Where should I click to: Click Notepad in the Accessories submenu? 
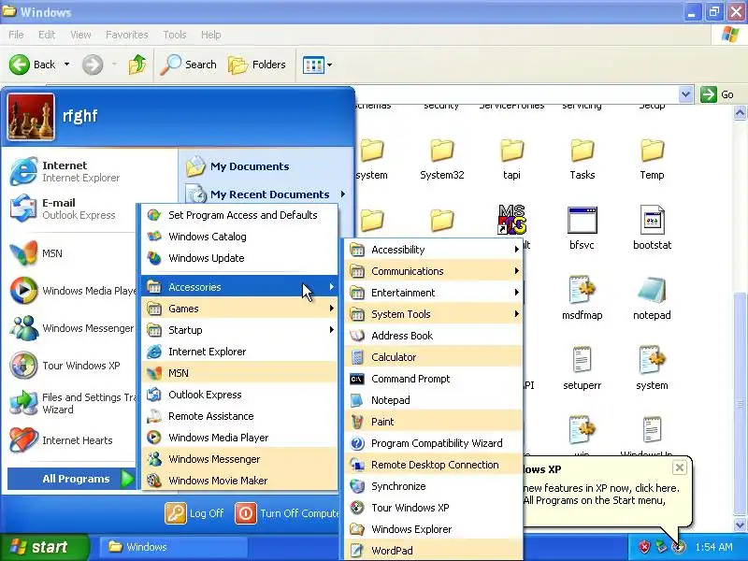[433, 400]
